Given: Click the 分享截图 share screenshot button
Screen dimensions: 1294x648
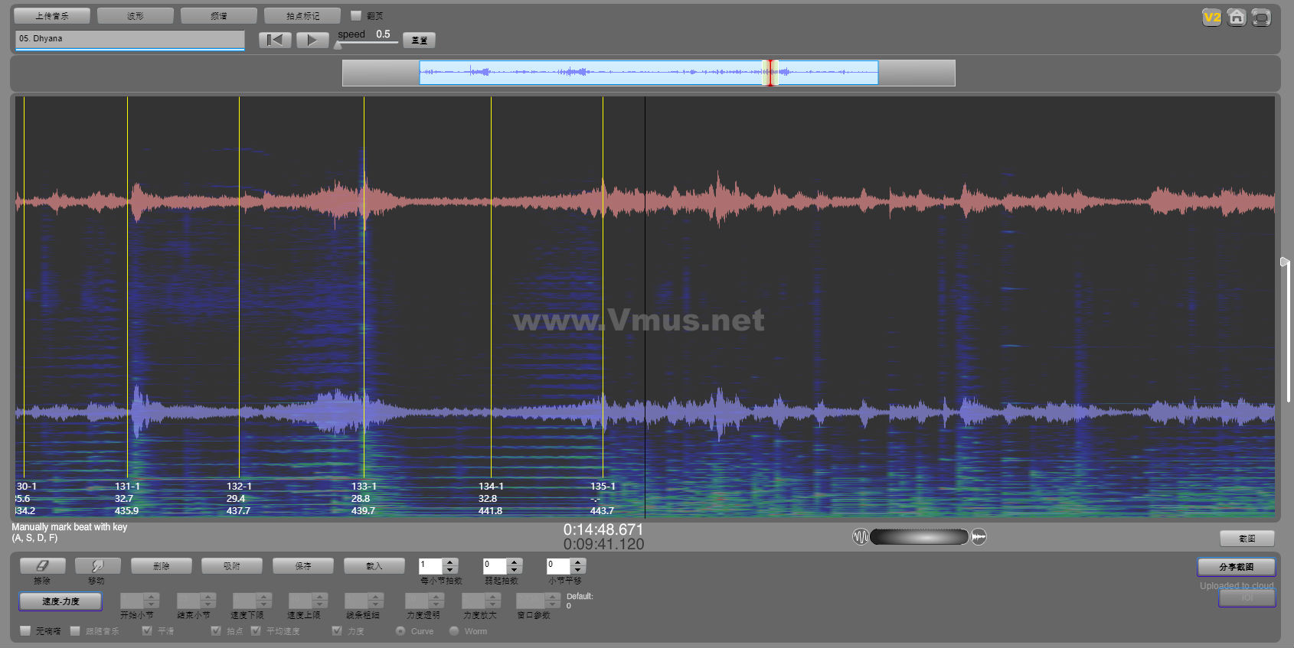Looking at the screenshot, I should click(1236, 567).
